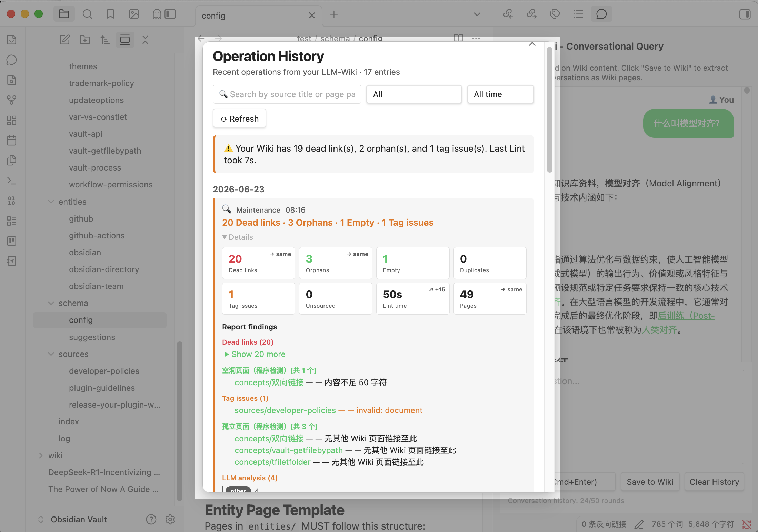Image resolution: width=758 pixels, height=532 pixels.
Task: Open the All operation type dropdown
Action: pos(414,94)
